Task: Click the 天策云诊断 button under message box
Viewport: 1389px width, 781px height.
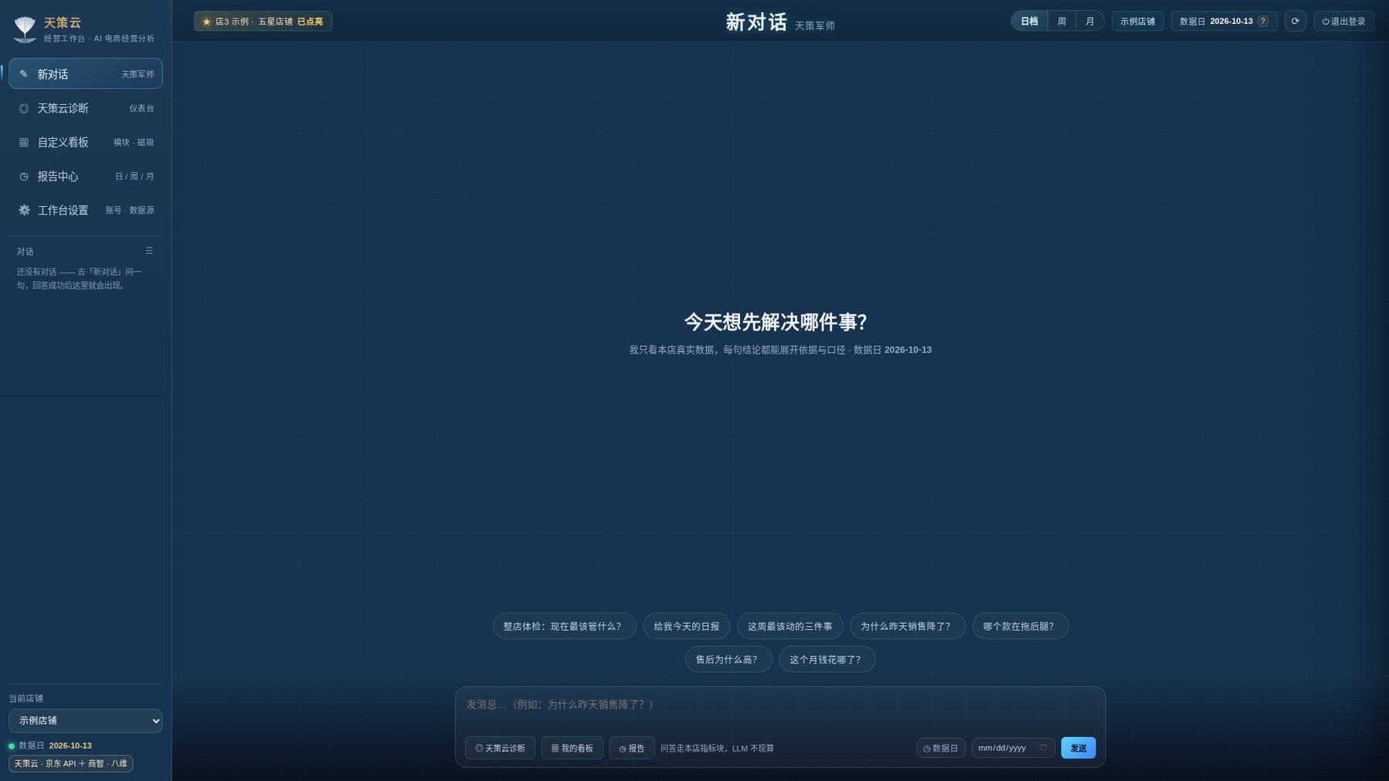Action: (500, 748)
